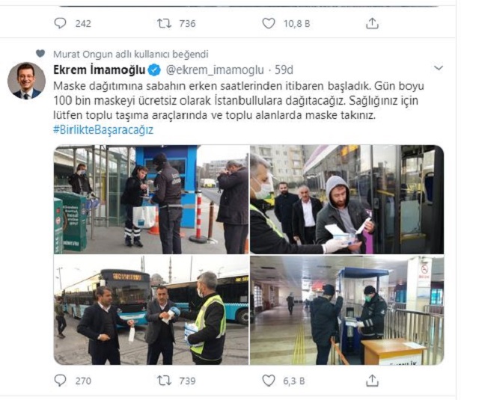The width and height of the screenshot is (479, 400).
Task: Open Murat Ongun liked-by label
Action: [x=131, y=54]
